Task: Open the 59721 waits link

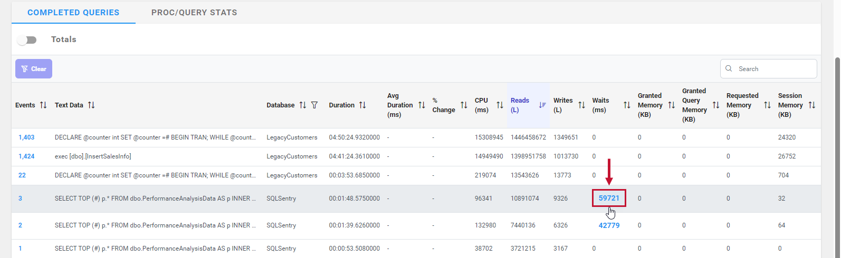Action: pos(609,198)
